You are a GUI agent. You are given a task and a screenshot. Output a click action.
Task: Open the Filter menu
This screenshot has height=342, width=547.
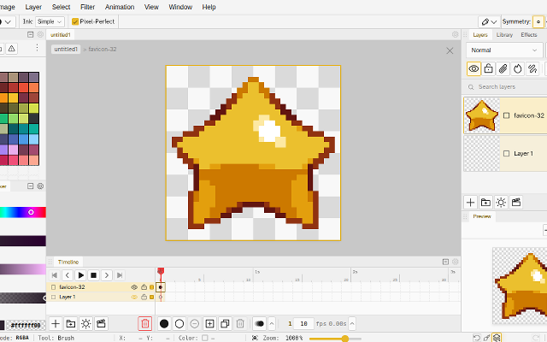87,7
